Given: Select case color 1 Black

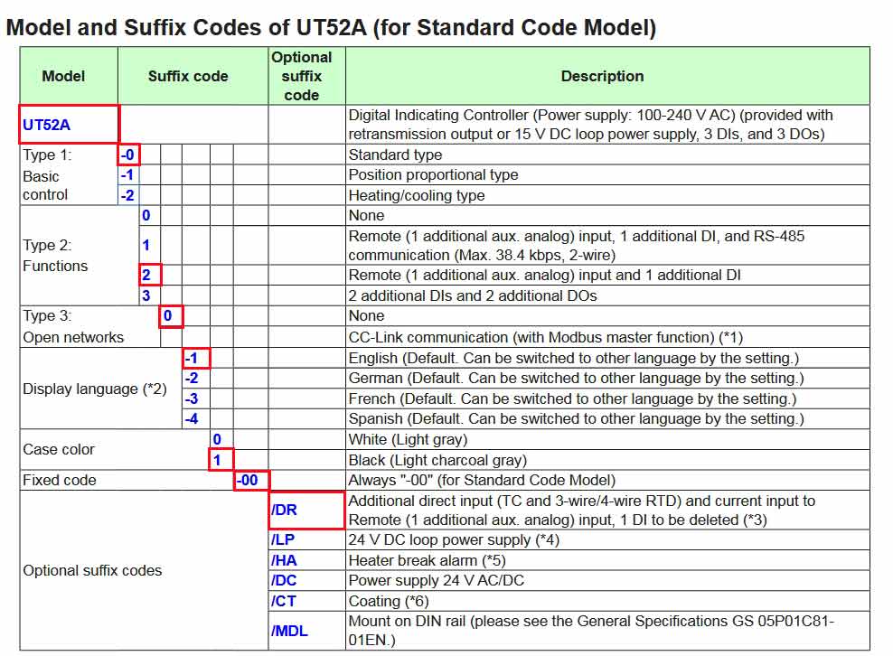Looking at the screenshot, I should [217, 460].
